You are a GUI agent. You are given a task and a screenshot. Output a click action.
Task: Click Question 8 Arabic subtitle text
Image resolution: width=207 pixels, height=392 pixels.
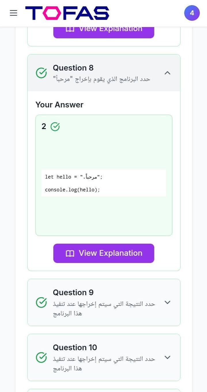click(102, 79)
